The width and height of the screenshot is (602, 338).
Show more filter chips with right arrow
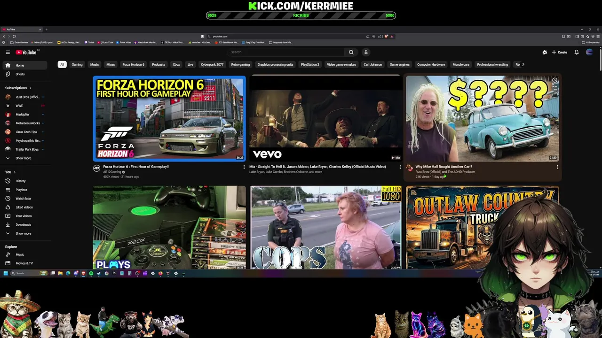click(x=523, y=64)
